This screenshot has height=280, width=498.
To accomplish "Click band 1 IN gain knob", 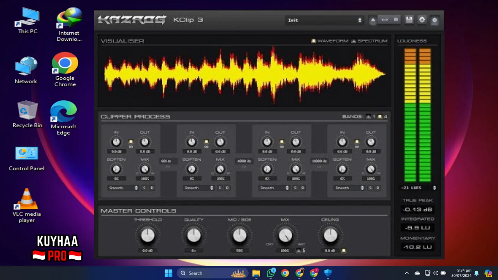I will [x=116, y=142].
